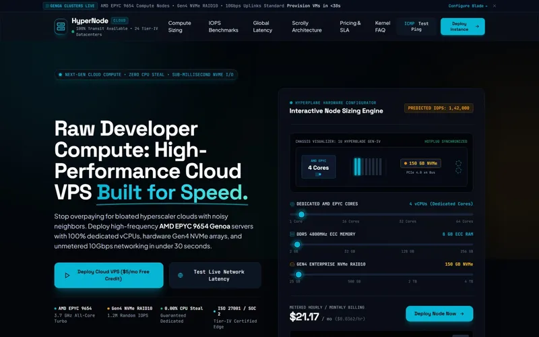This screenshot has width=539, height=337.
Task: Click Deploy Node Now button
Action: click(439, 313)
